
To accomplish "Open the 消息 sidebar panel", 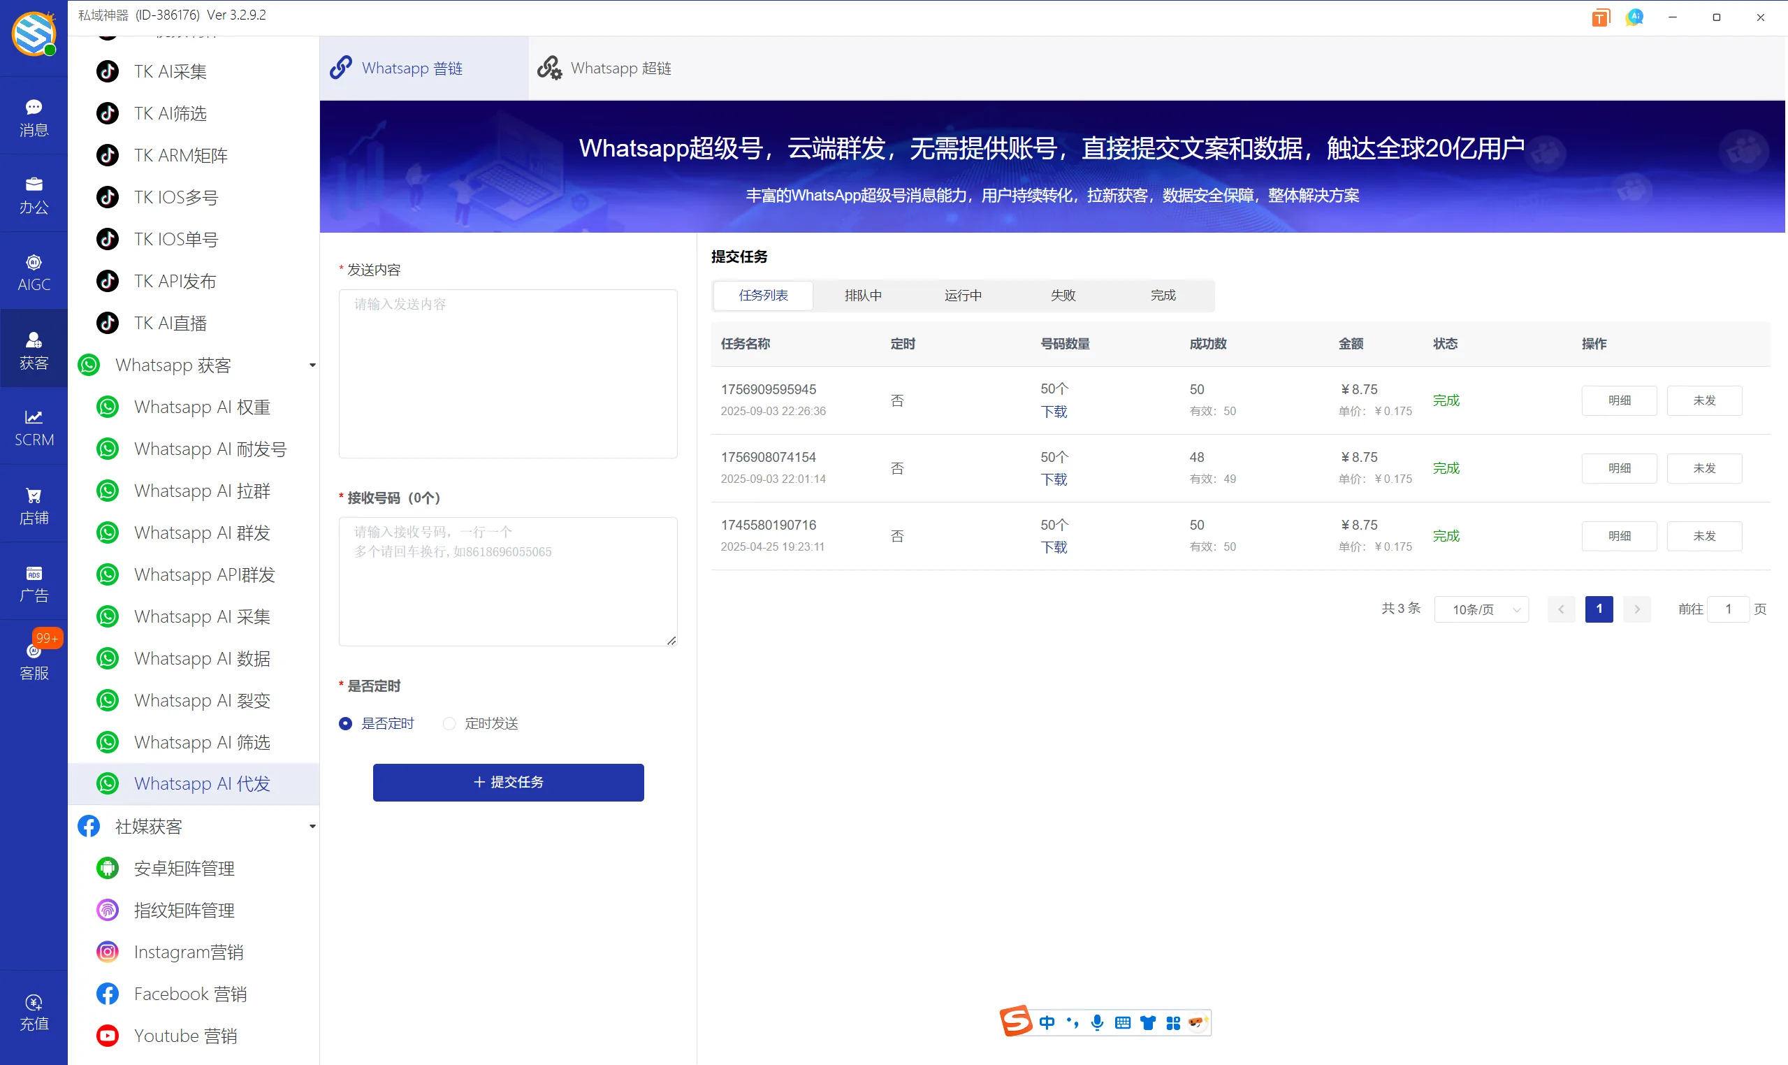I will pyautogui.click(x=34, y=115).
